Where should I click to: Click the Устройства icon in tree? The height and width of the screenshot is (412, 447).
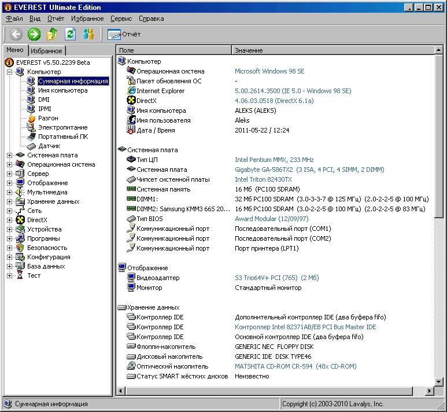pos(20,229)
